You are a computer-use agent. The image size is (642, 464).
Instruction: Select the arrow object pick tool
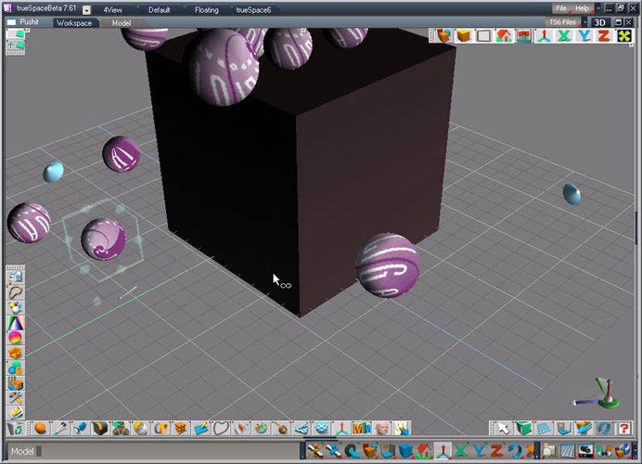502,428
